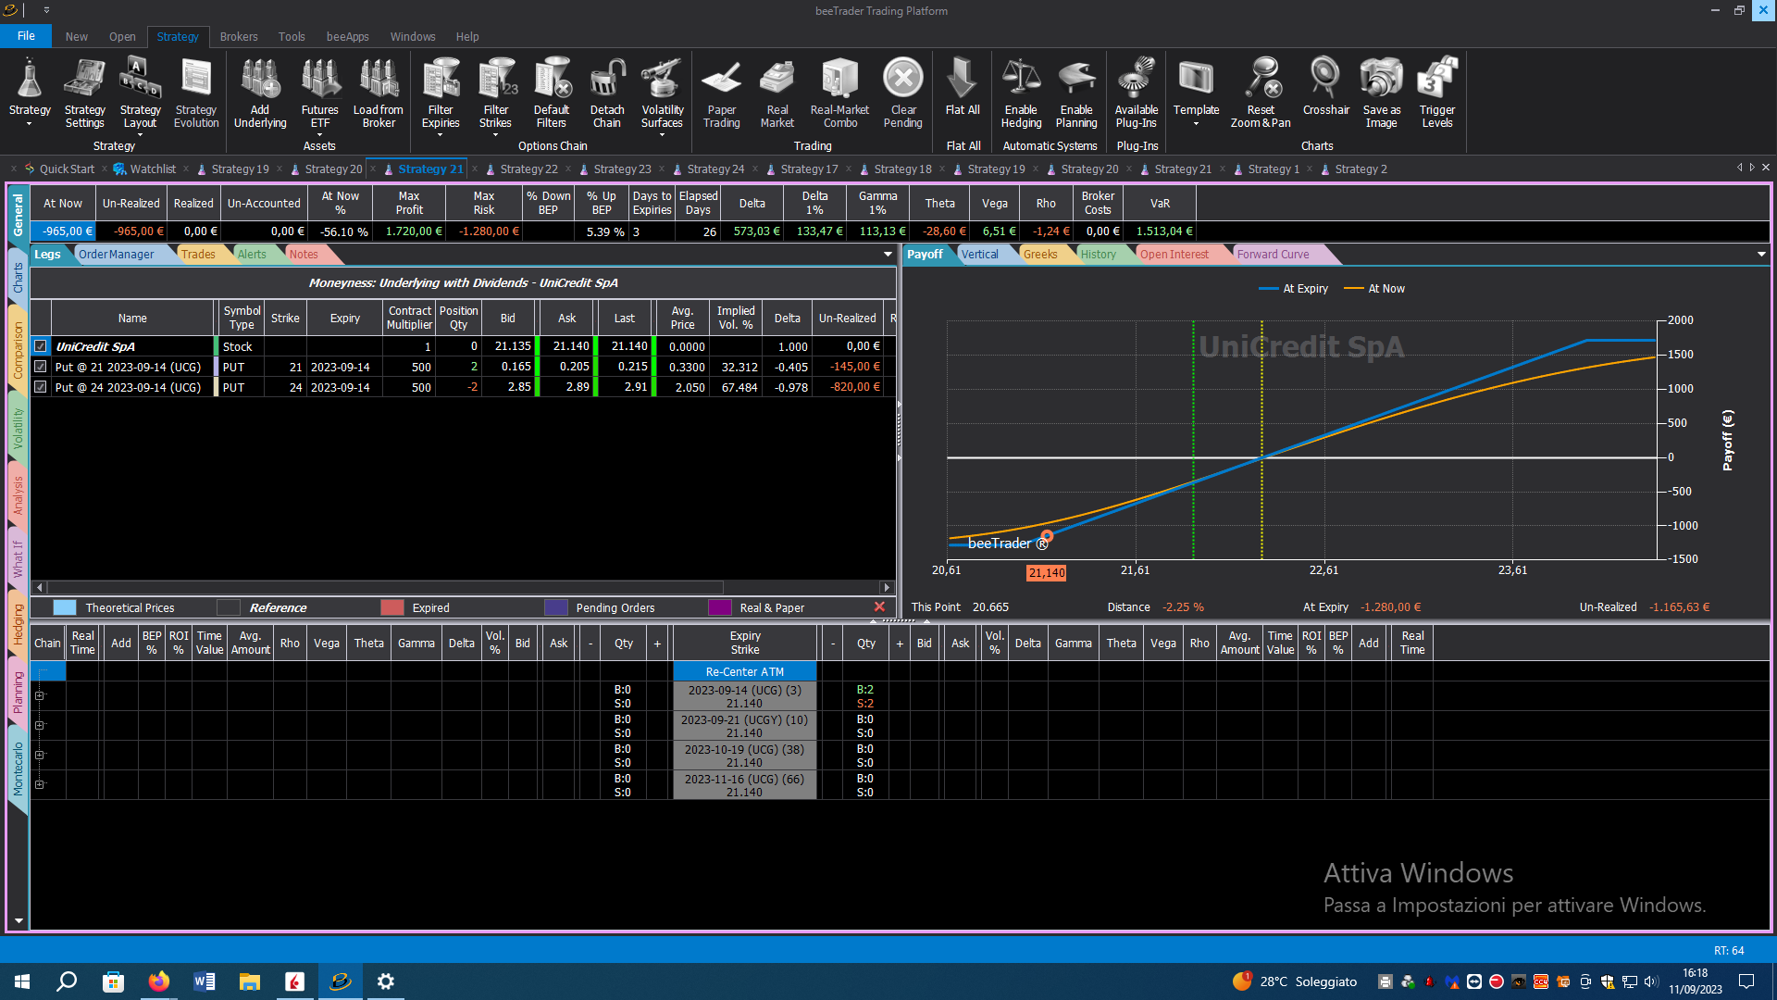Click the Re-Center ATM button
This screenshot has height=1000, width=1777.
click(744, 671)
